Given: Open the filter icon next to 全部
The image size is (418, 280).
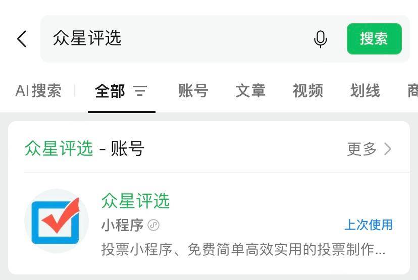Looking at the screenshot, I should pyautogui.click(x=140, y=91).
